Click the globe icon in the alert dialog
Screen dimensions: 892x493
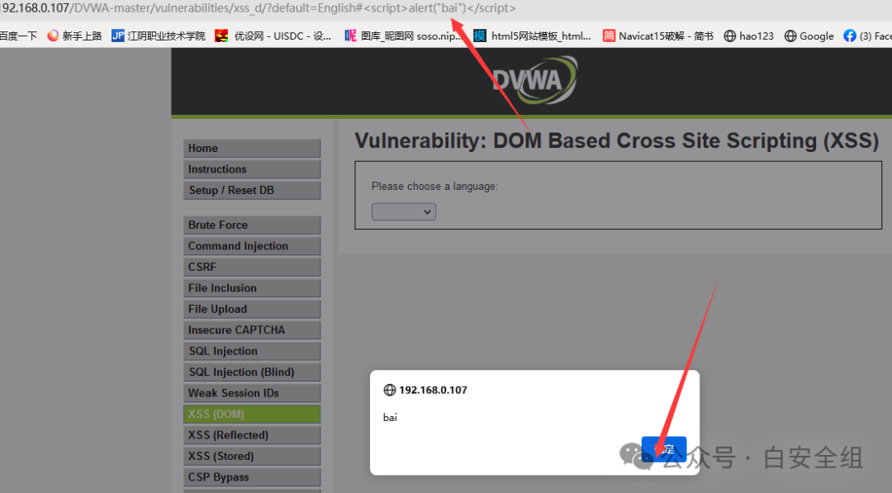[390, 390]
